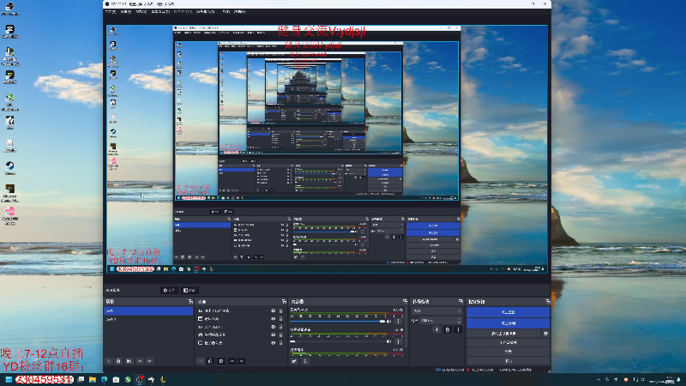Screen dimensions: 686x386
Task: Adjust the first mixer channel volume slider
Action: tap(338, 321)
